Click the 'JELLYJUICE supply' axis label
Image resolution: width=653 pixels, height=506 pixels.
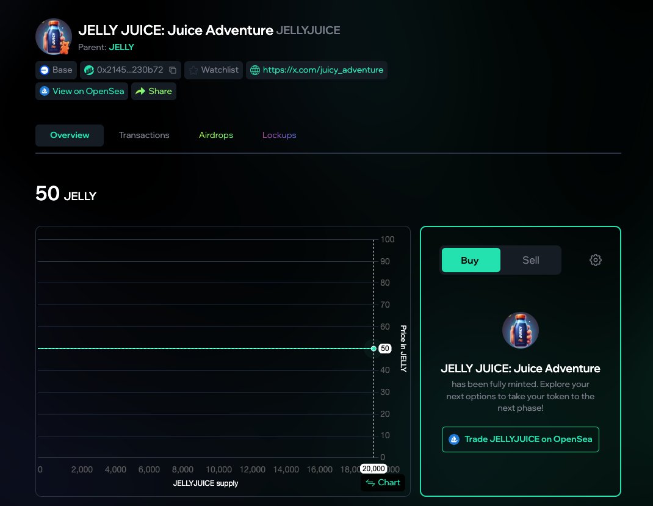tap(206, 483)
